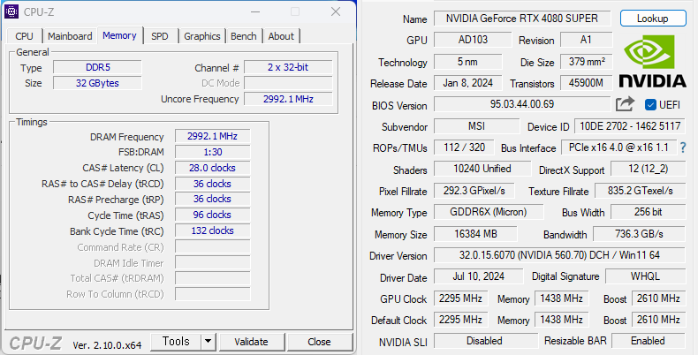Viewport: 698px width, 355px height.
Task: Click the Digital Signature value WHQL
Action: (x=645, y=276)
